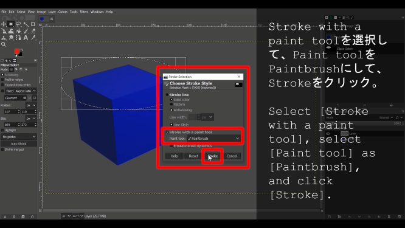This screenshot has height=228, width=405.
Task: Enable Feather edges checkbox
Action: pyautogui.click(x=2, y=80)
